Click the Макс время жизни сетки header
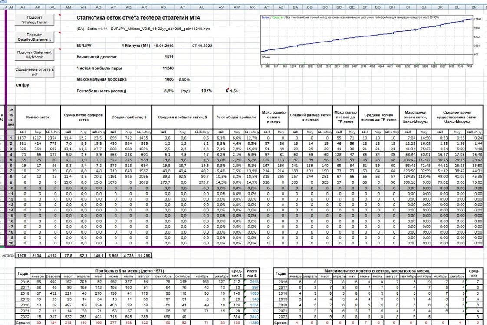The image size is (487, 325). 415,117
